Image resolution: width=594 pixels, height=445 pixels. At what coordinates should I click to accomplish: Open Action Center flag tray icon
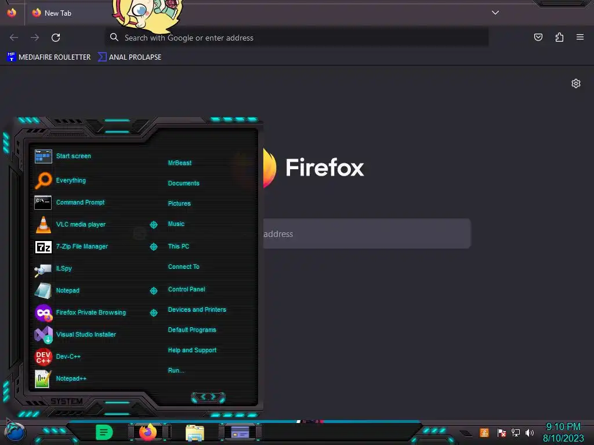(x=502, y=432)
